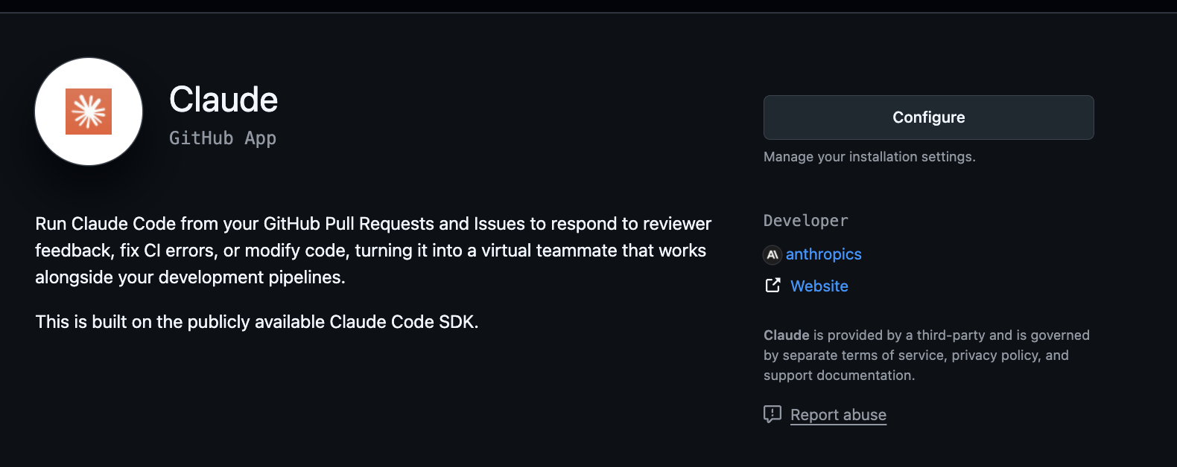Click the Run Claude Code description paragraph

click(x=373, y=251)
